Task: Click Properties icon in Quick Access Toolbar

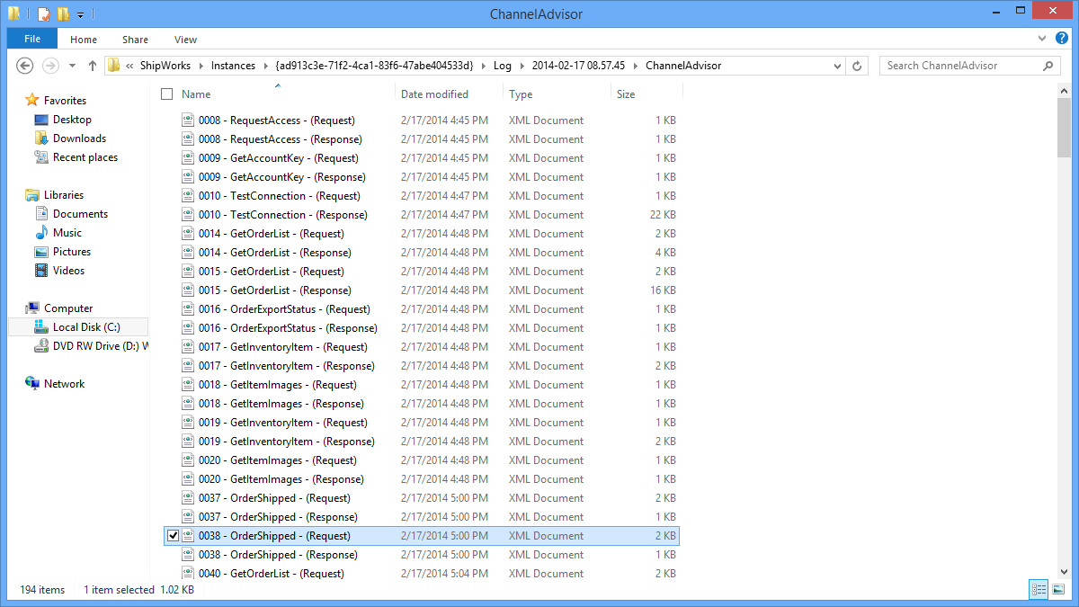Action: pyautogui.click(x=44, y=14)
